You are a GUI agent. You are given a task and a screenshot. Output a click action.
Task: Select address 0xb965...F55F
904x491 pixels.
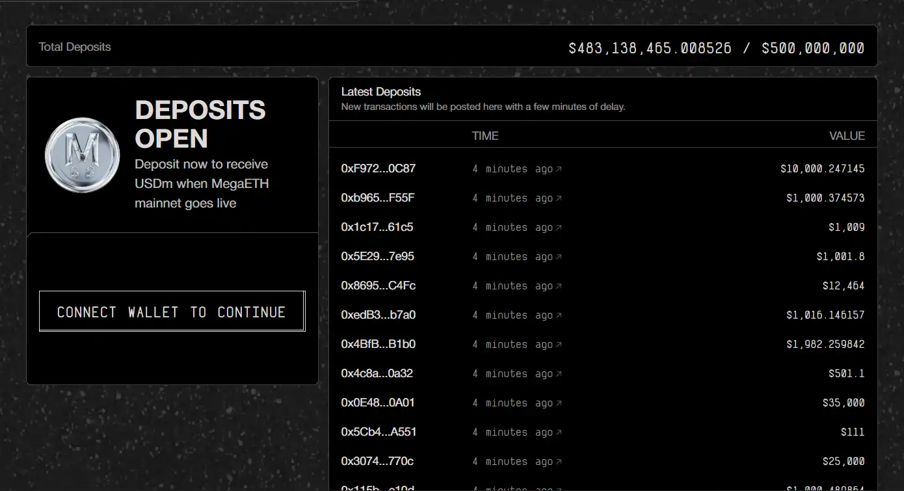click(x=378, y=198)
